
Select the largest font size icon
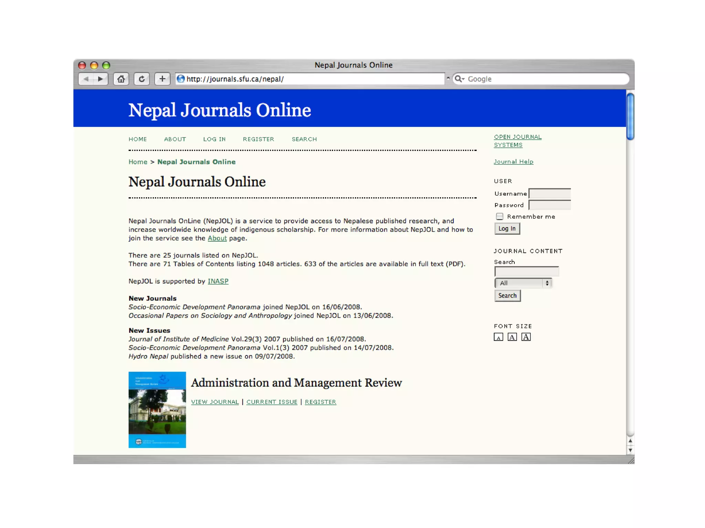pos(526,337)
